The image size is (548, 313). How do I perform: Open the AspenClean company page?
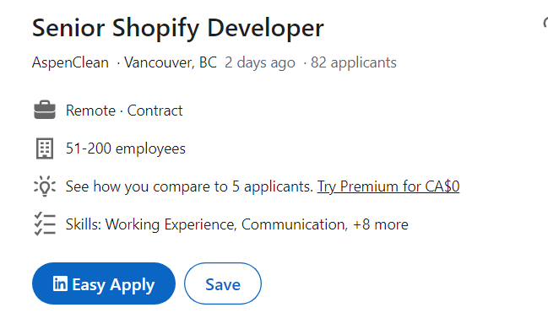coord(70,63)
